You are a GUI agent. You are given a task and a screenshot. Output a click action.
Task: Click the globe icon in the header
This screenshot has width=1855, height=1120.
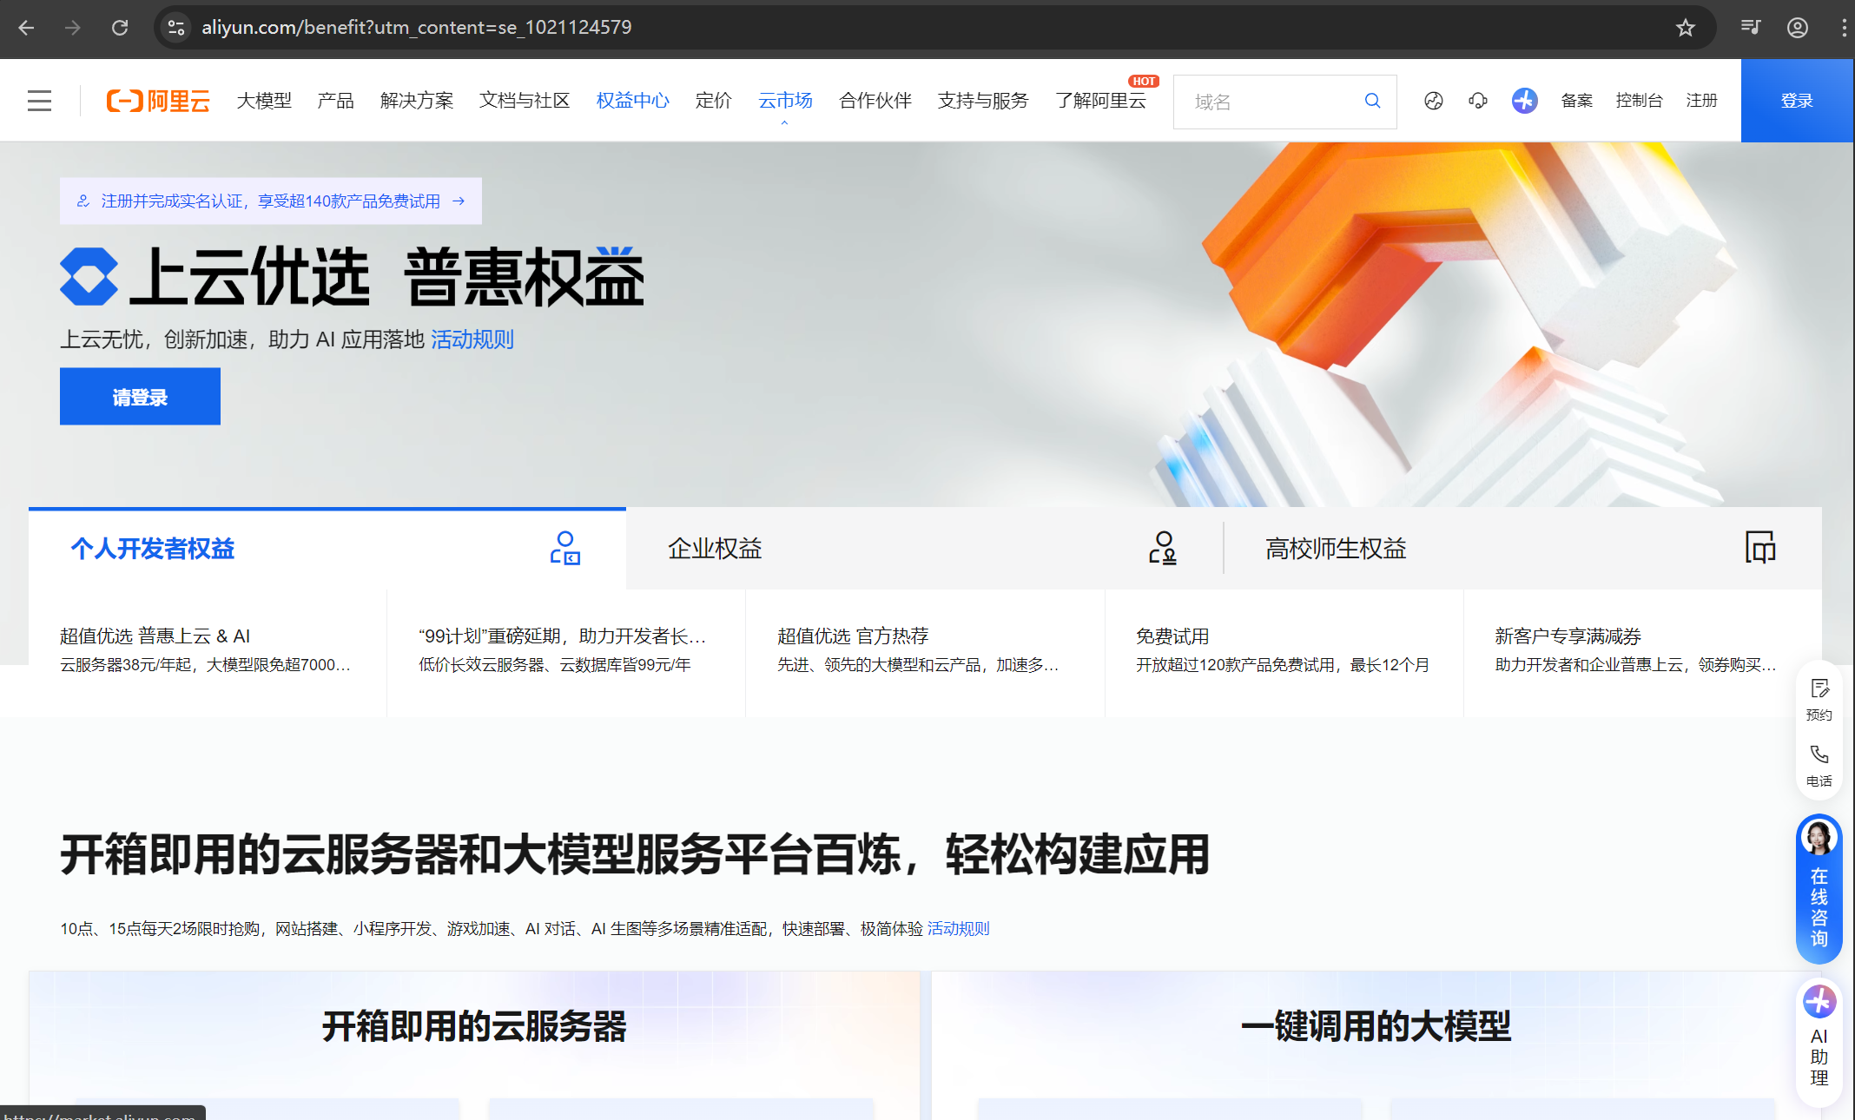(1434, 101)
